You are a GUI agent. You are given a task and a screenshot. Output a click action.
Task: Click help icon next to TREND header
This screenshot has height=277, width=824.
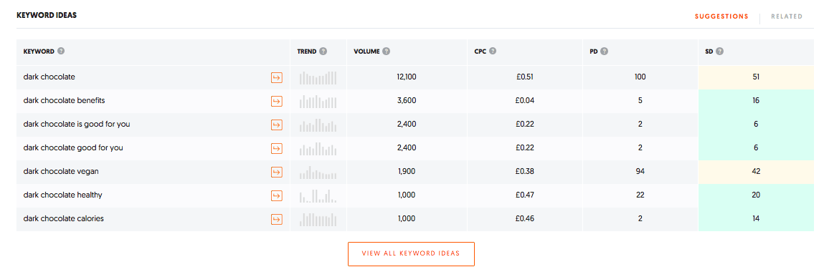[323, 52]
